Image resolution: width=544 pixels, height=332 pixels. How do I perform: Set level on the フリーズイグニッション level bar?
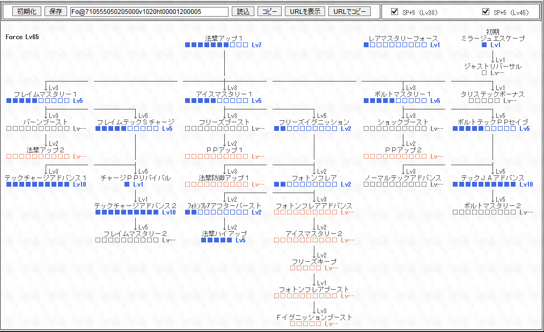[x=306, y=128]
